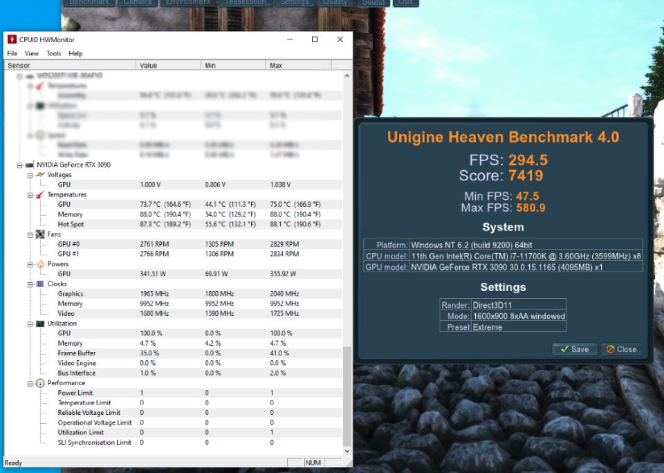Click the Settings button in Heaven's top bar
664x473 pixels.
pos(295,3)
